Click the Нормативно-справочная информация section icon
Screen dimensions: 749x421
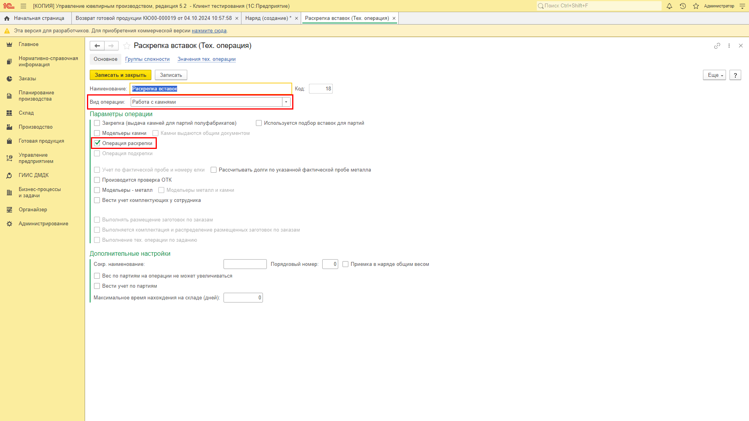coord(9,62)
